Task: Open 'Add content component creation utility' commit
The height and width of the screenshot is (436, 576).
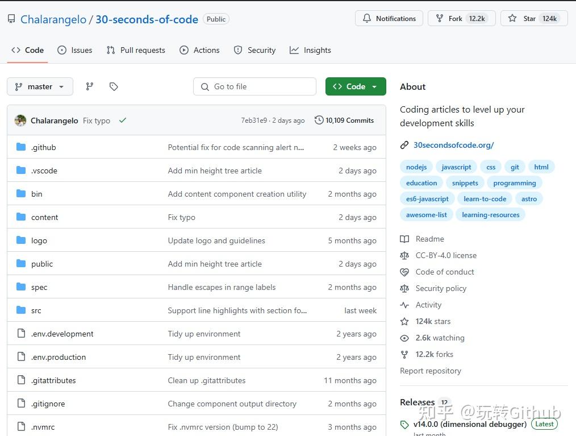Action: click(237, 194)
